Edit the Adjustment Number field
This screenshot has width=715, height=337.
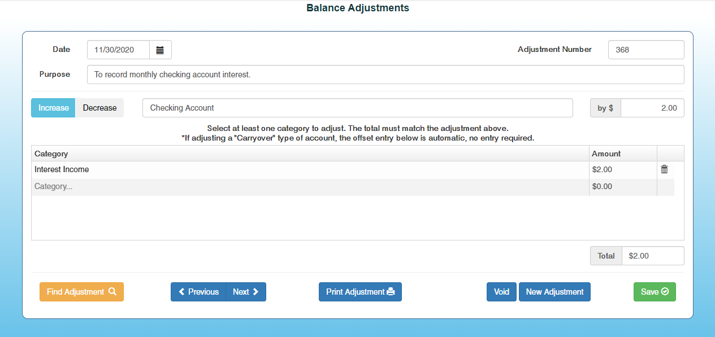point(645,50)
